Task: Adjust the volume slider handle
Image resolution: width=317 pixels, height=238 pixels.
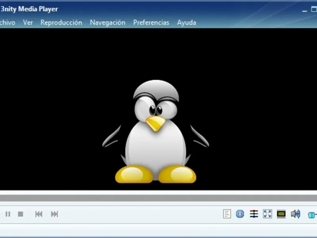Action: tap(311, 215)
